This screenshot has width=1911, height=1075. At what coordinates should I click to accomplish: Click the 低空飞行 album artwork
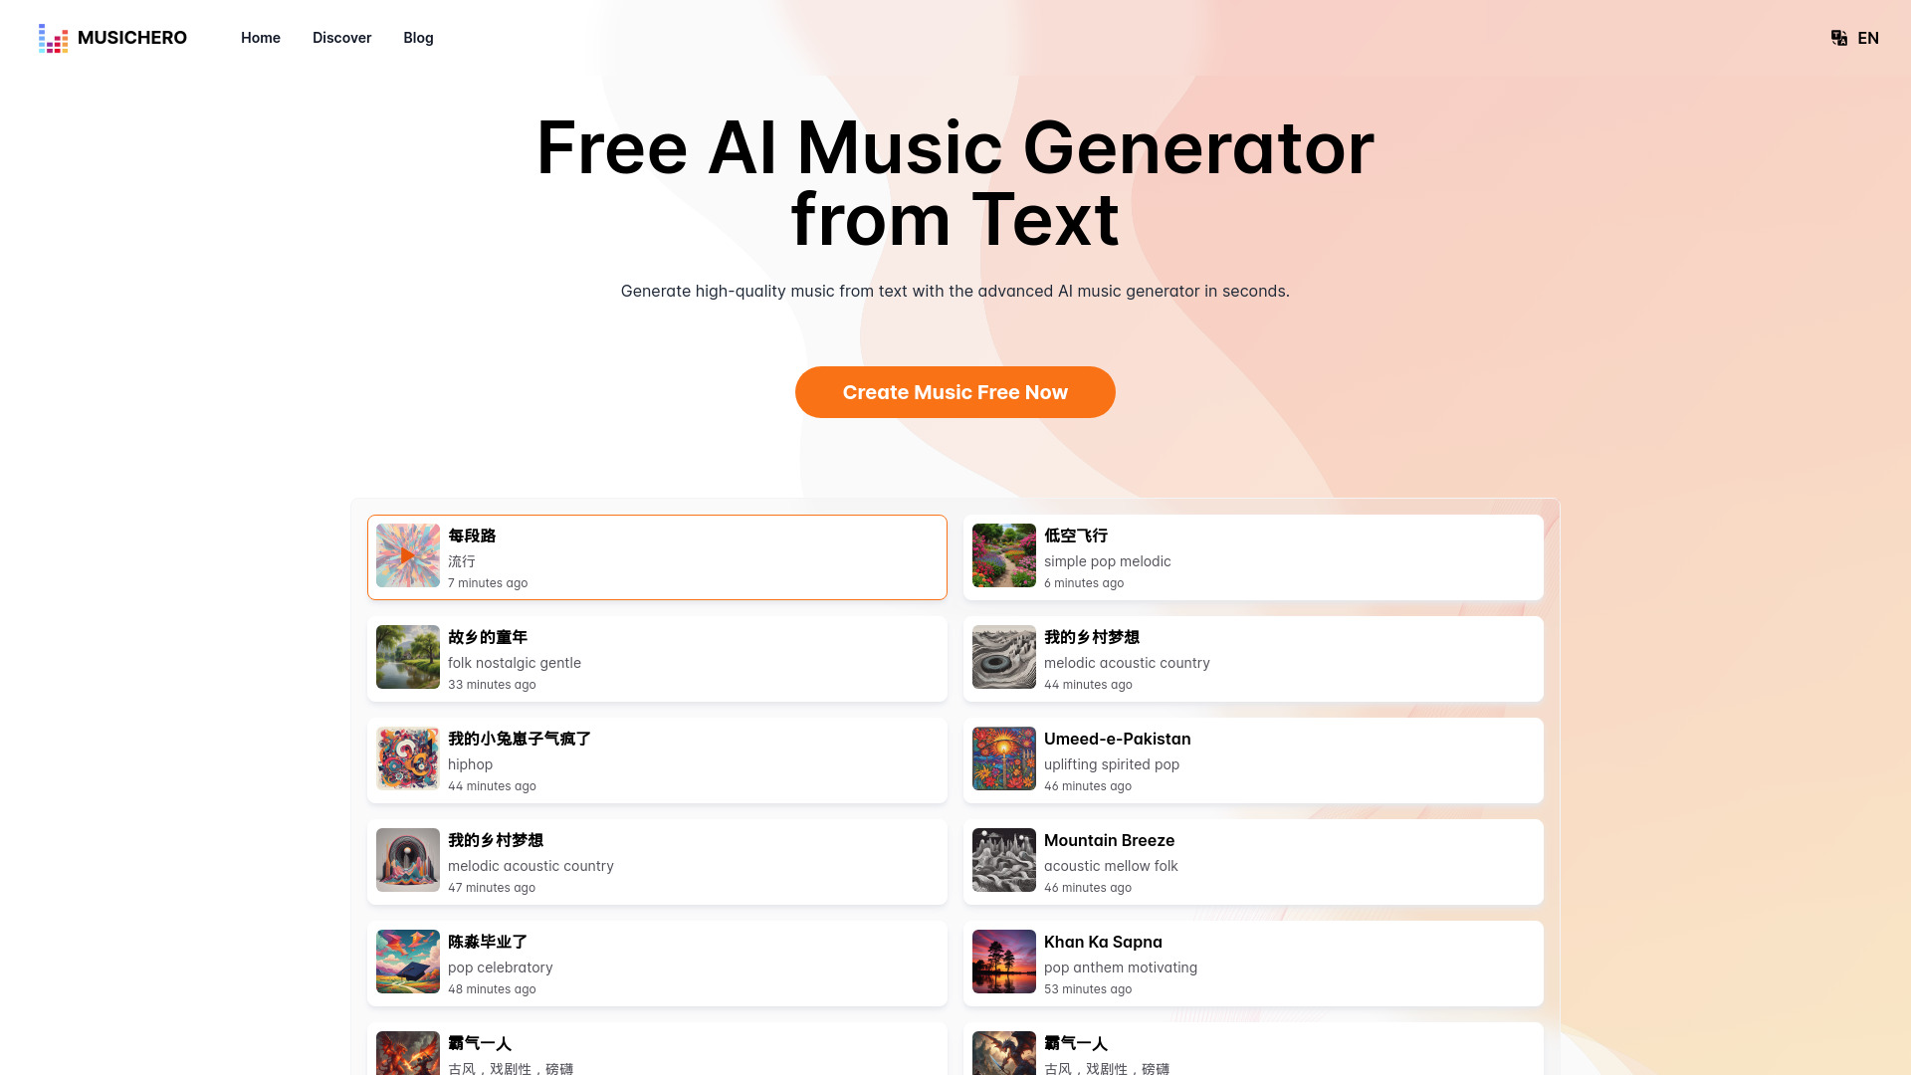coord(1002,555)
